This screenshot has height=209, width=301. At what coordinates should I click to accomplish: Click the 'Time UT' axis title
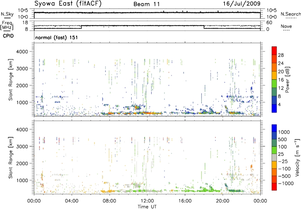[x=147, y=206]
